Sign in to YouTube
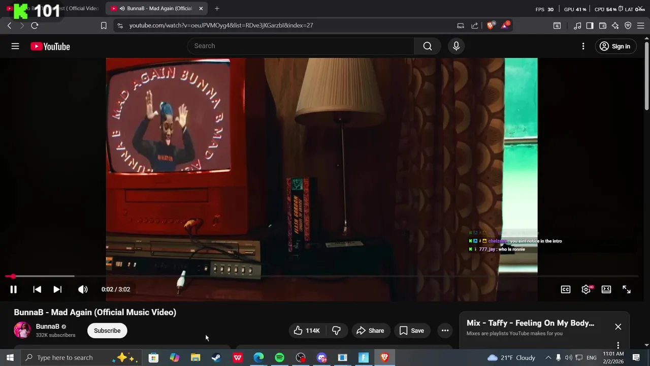650x366 pixels. click(x=615, y=46)
